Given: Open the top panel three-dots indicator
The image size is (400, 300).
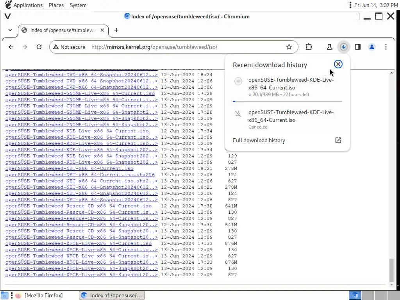Looking at the screenshot, I should pos(350,5).
